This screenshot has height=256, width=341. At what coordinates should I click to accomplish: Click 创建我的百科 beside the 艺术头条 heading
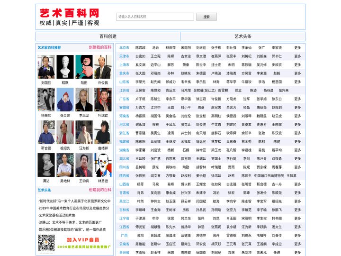(x=100, y=190)
